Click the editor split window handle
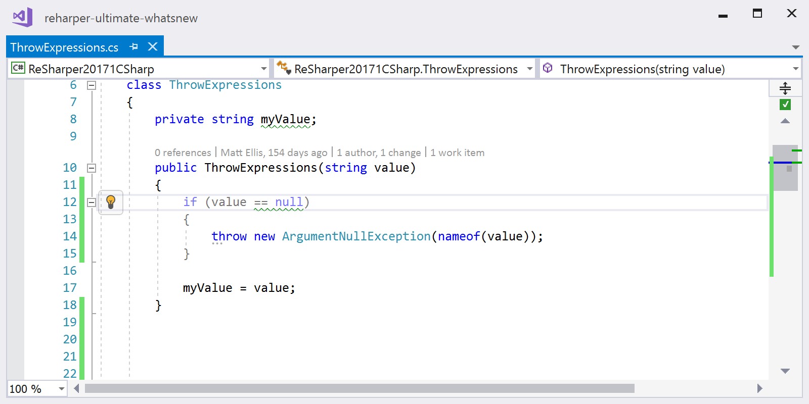 [785, 88]
